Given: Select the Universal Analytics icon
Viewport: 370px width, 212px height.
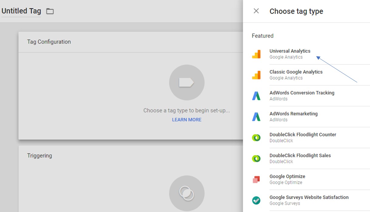Looking at the screenshot, I should point(256,54).
